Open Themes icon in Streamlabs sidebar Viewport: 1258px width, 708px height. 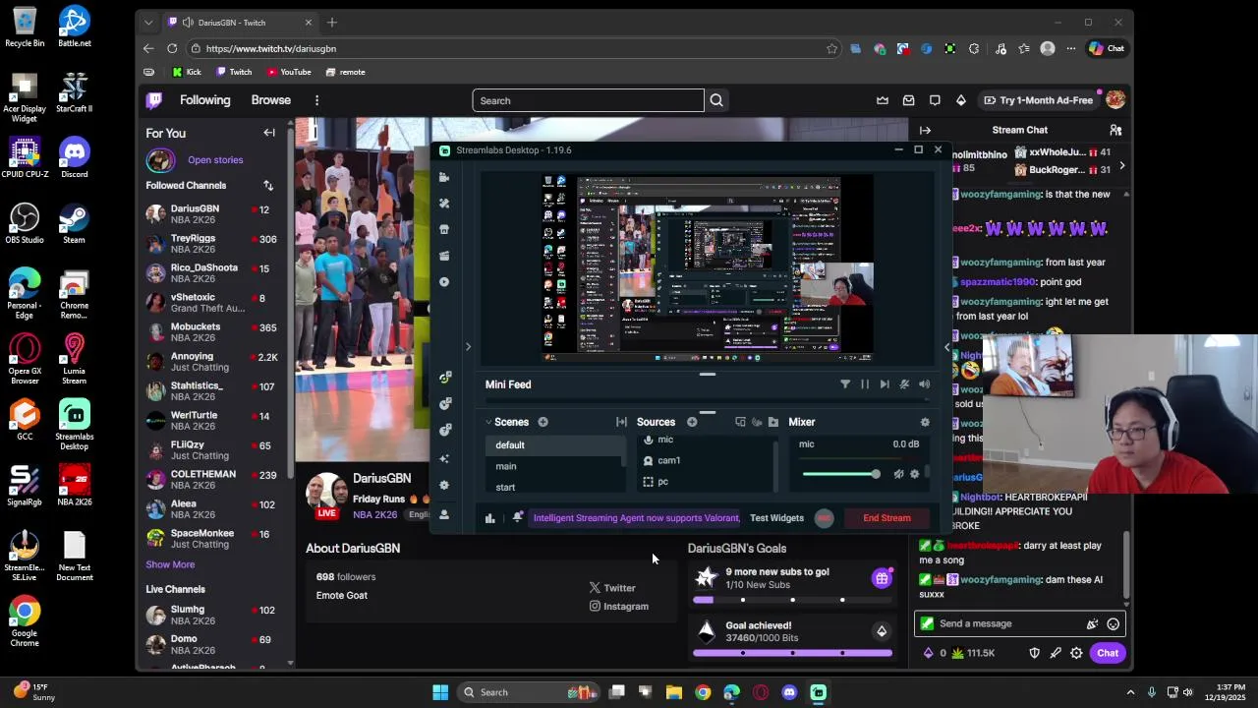point(444,203)
